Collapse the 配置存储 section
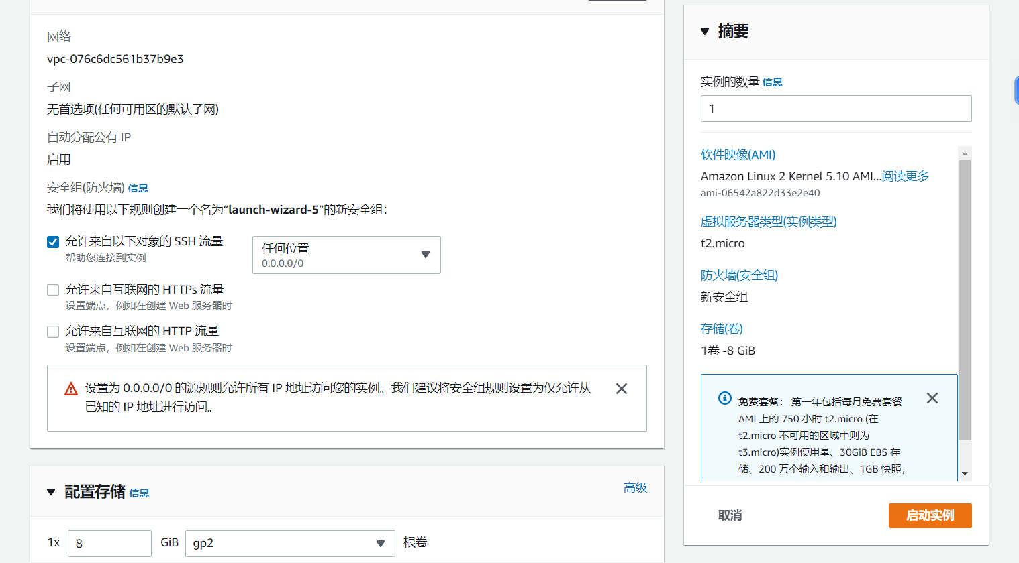 (51, 491)
